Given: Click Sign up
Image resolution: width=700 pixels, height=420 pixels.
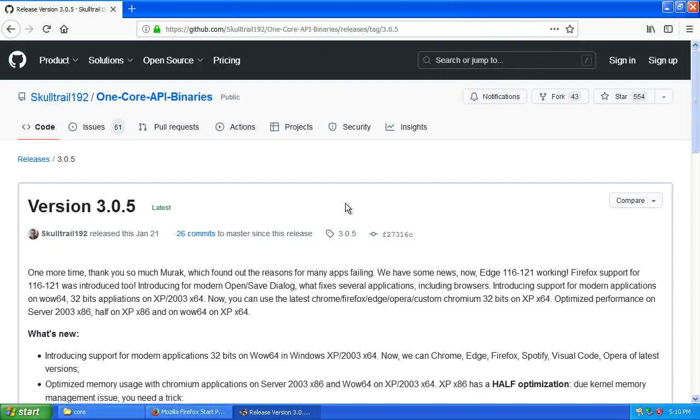Looking at the screenshot, I should click(663, 60).
